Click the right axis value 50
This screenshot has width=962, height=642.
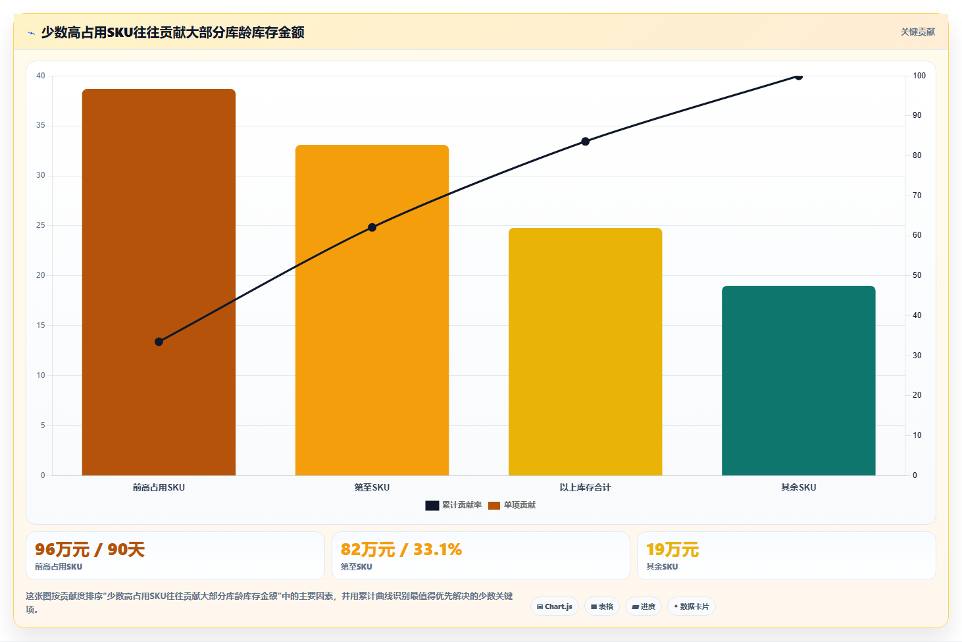(917, 275)
